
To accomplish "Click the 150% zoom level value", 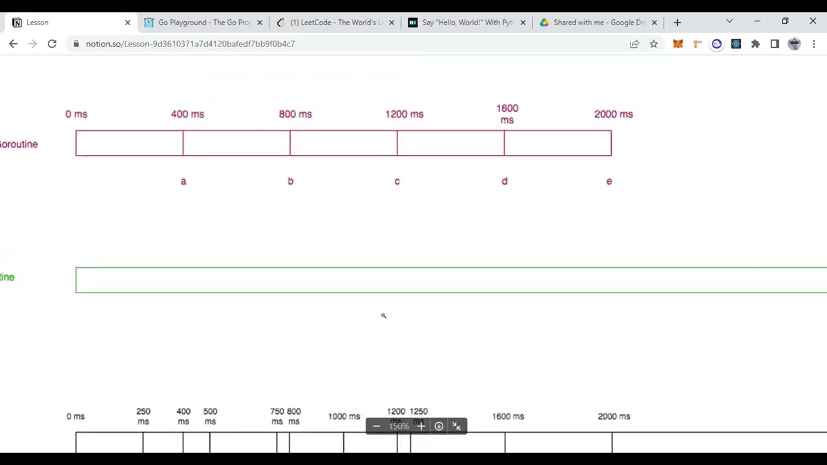I will pyautogui.click(x=399, y=426).
